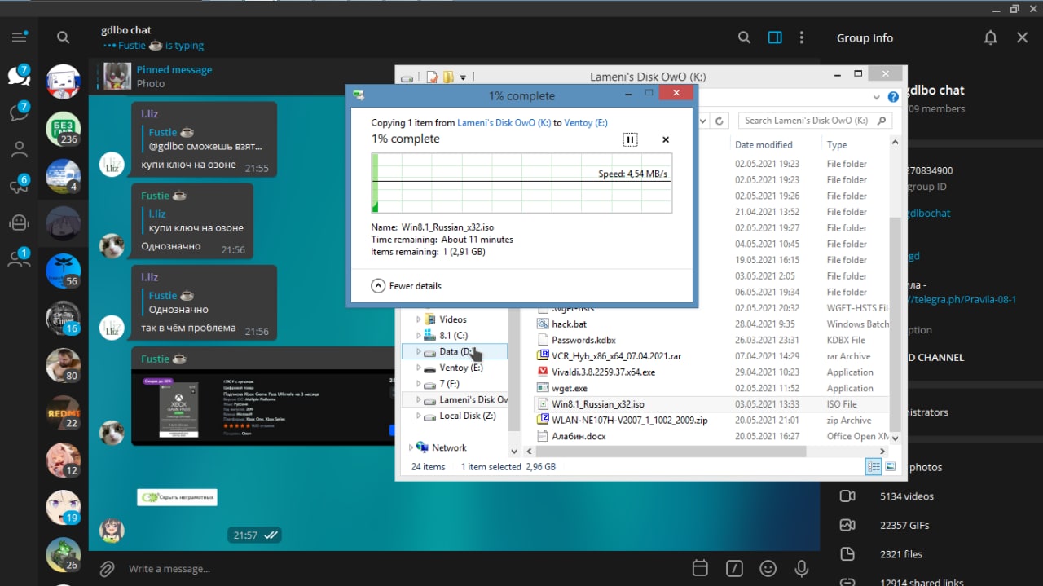Click Properties icon in quick access toolbar
Viewport: 1043px width, 586px height.
433,77
